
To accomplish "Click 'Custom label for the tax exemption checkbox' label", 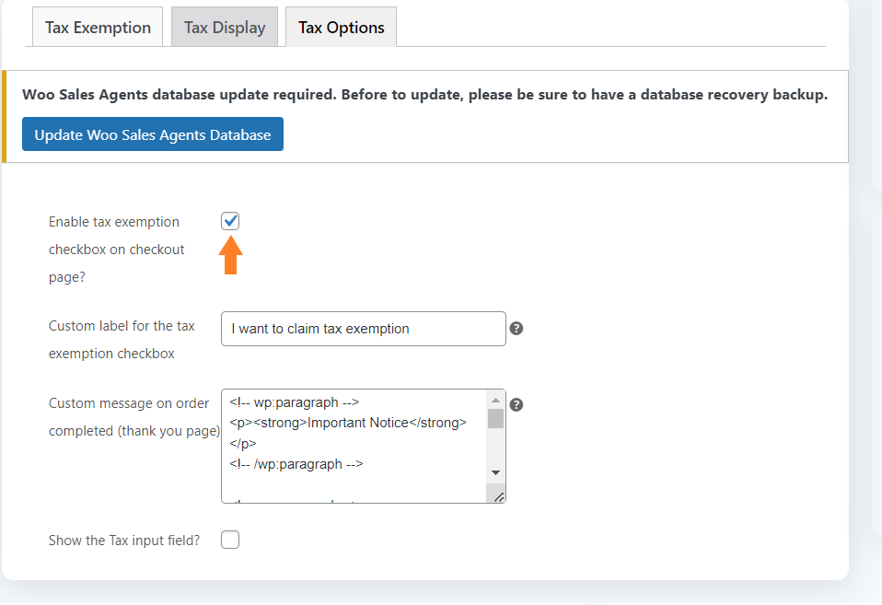I will pyautogui.click(x=122, y=340).
